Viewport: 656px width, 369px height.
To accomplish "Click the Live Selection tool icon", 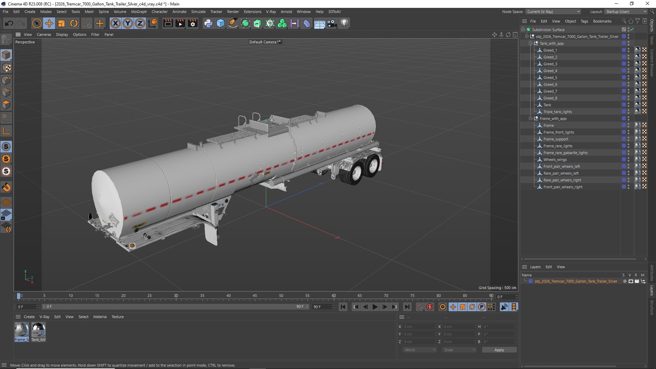I will (x=37, y=23).
